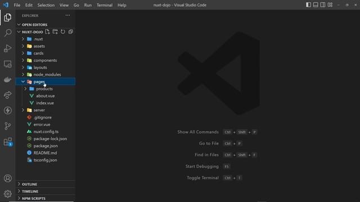Viewport: 360px width, 202px height.
Task: Open nuxt.config.ts file
Action: [x=46, y=131]
